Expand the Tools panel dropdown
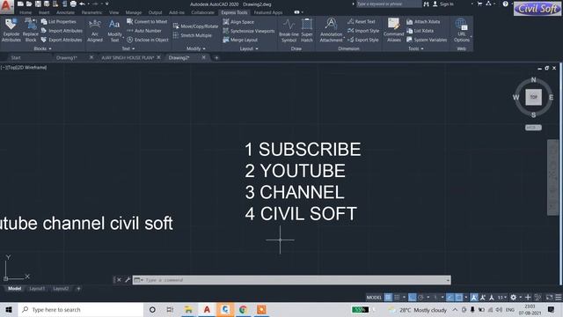Viewport: 563px width, 317px height. (x=416, y=48)
